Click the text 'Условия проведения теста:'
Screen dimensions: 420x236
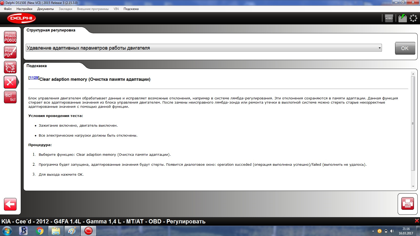pyautogui.click(x=56, y=116)
